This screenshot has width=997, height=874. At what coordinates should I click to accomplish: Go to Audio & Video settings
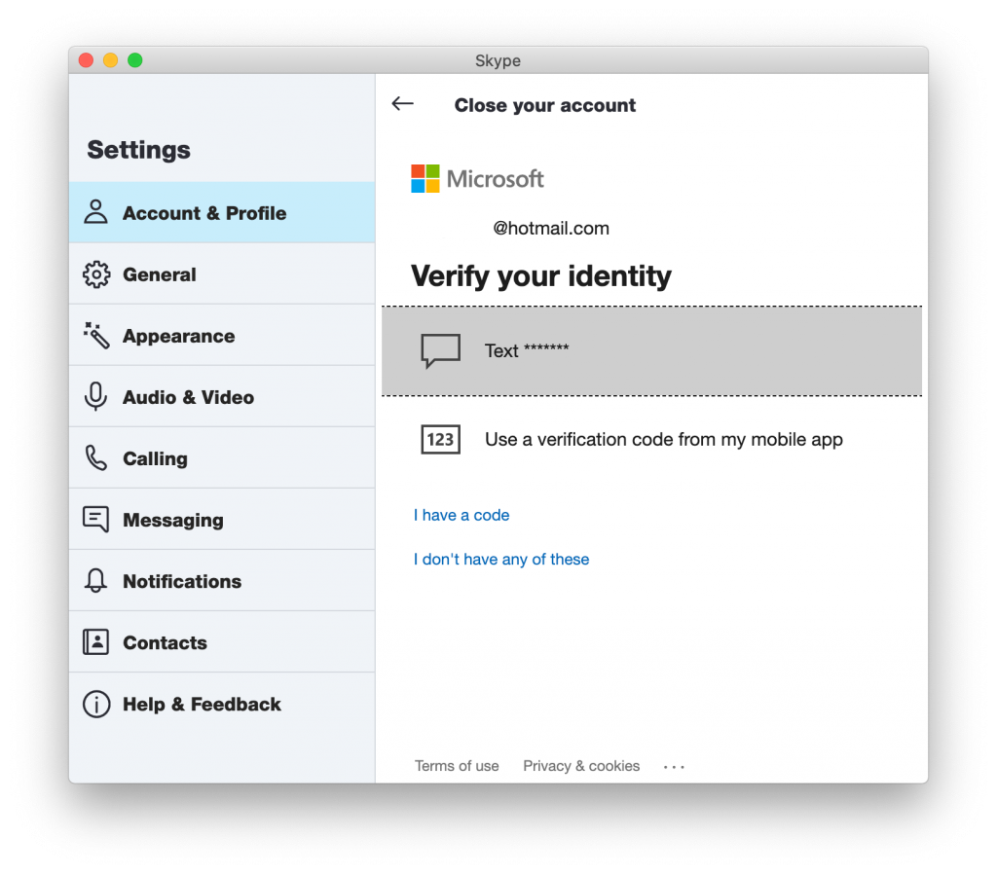coord(222,397)
